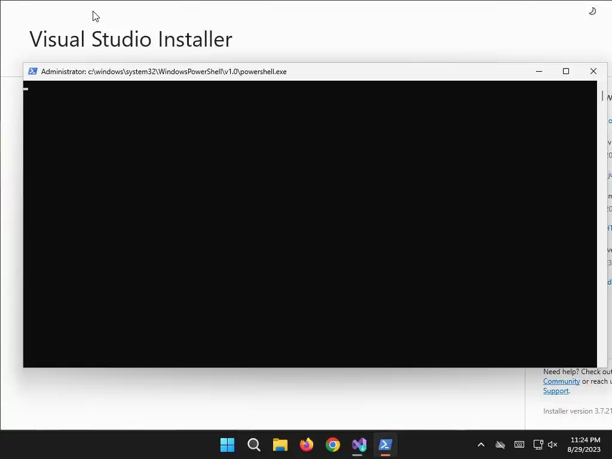This screenshot has height=459, width=612.
Task: Open Google Chrome from the taskbar
Action: 333,445
